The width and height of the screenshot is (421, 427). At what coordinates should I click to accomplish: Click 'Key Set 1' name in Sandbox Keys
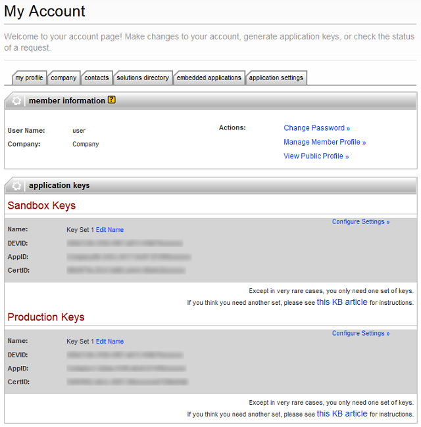click(80, 230)
